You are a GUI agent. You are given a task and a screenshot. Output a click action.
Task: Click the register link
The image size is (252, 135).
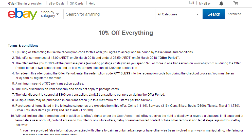[37, 3]
